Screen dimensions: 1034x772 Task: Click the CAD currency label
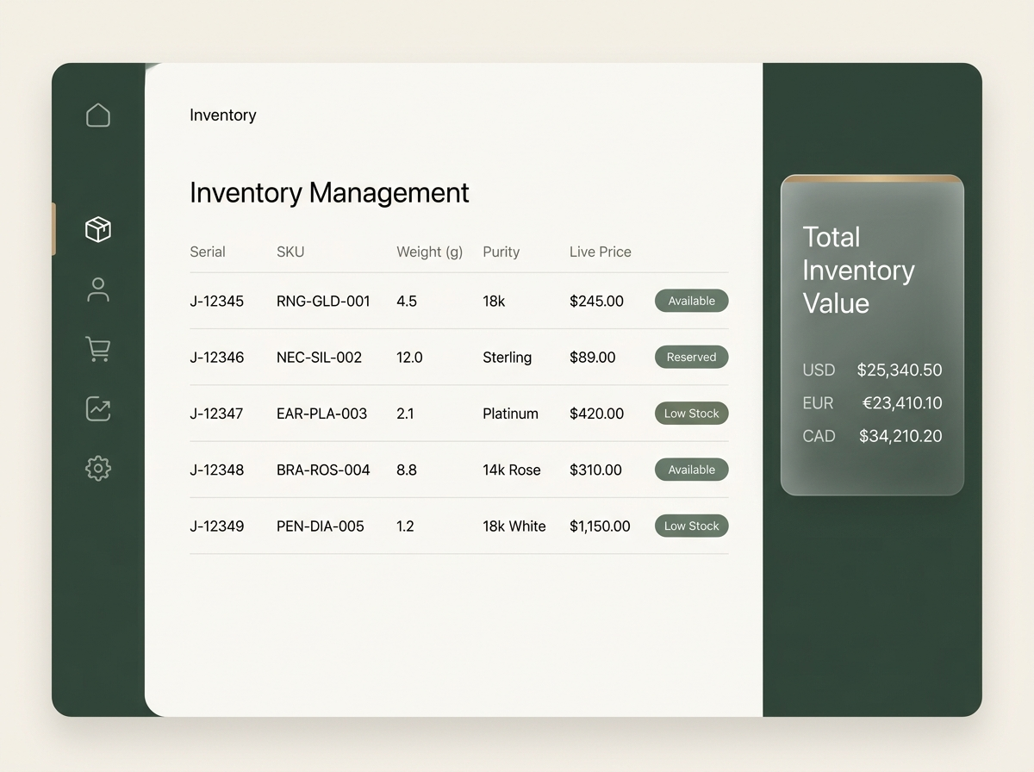point(819,436)
